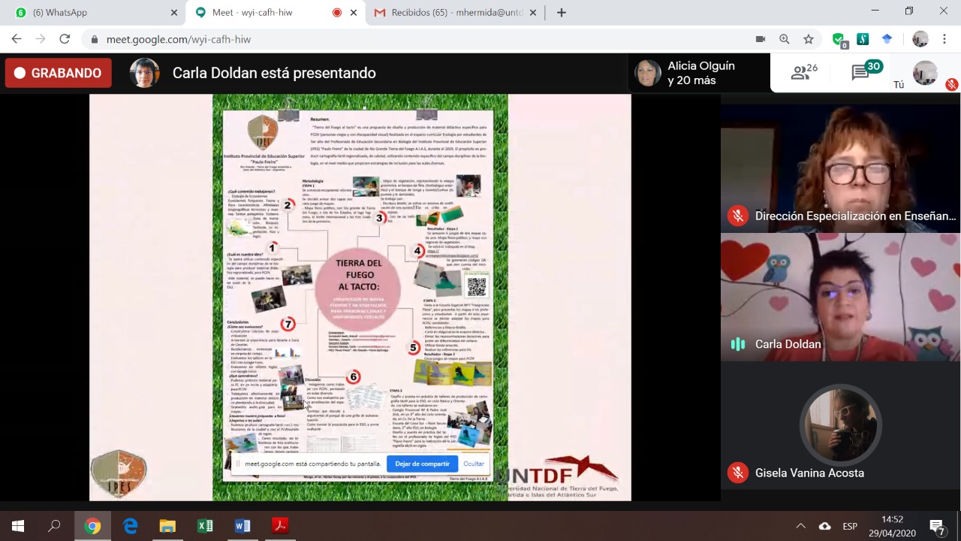This screenshot has height=541, width=961.
Task: Show hidden system tray icons
Action: pos(800,526)
